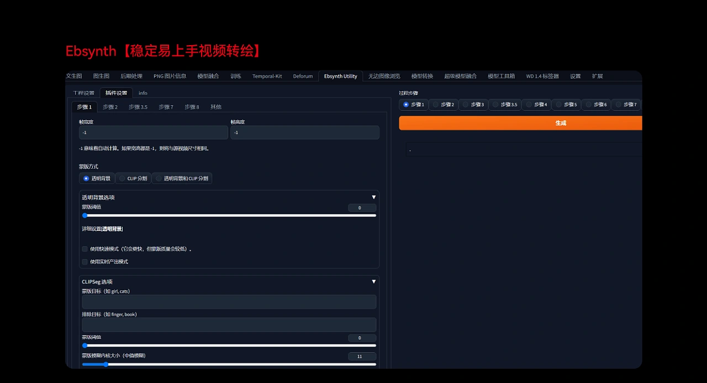Enable the 使用快速模式 checkbox
Viewport: 707px width, 383px height.
pos(85,249)
